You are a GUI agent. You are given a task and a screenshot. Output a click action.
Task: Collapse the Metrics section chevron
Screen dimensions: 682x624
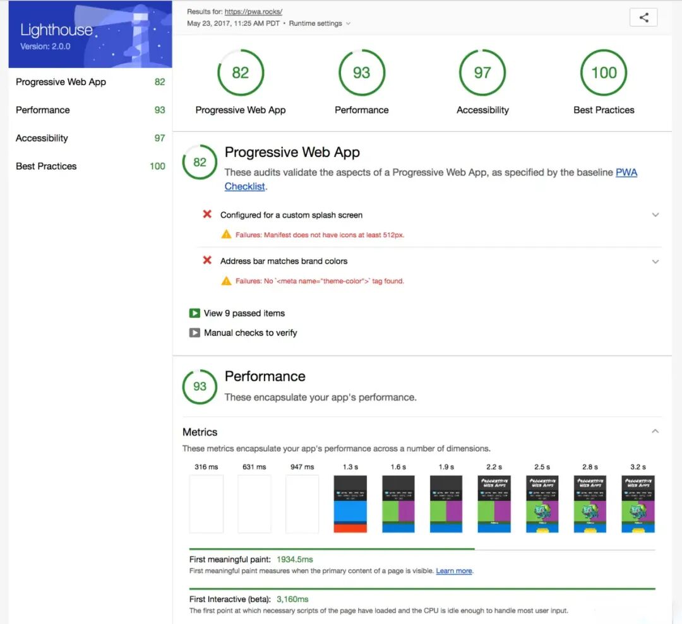pos(655,431)
